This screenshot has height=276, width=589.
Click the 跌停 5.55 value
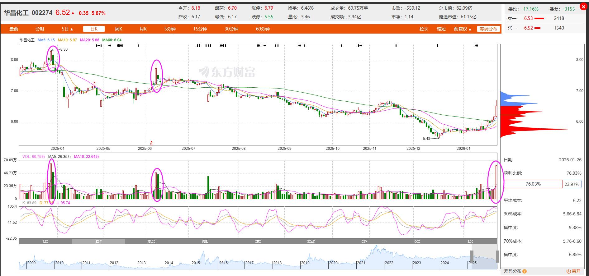click(x=269, y=17)
